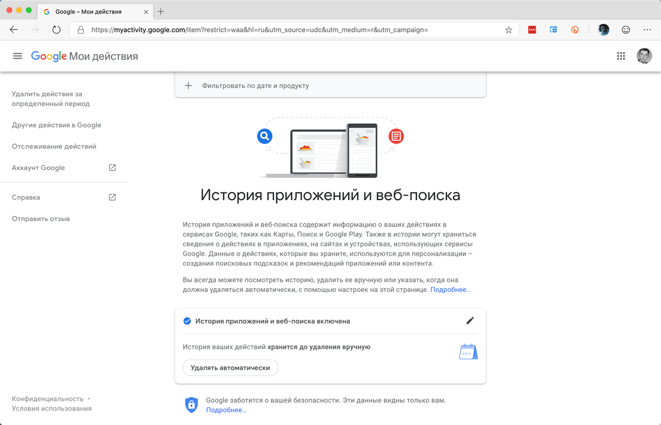The height and width of the screenshot is (425, 661).
Task: Expand the Фильтровать по дате и продукту filter
Action: click(330, 86)
